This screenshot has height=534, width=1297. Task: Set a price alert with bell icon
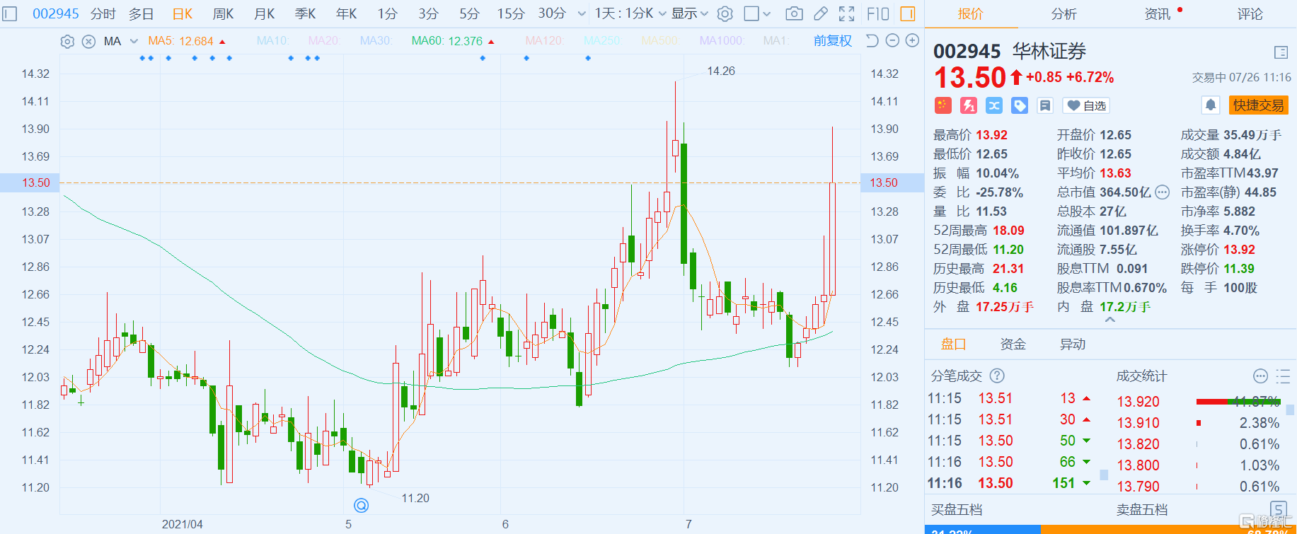click(x=1211, y=105)
